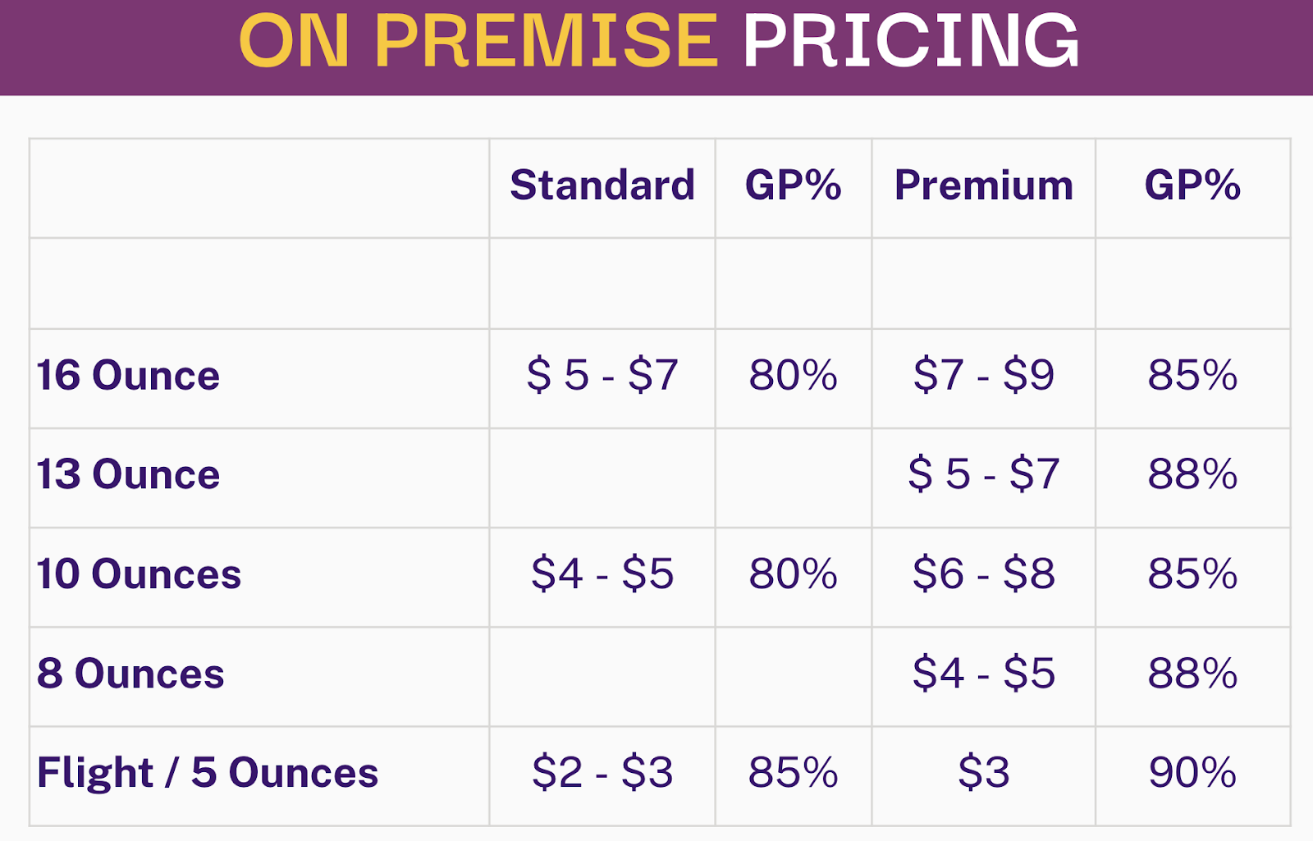Click the 90% GP cell
The image size is (1313, 841).
(x=1192, y=774)
